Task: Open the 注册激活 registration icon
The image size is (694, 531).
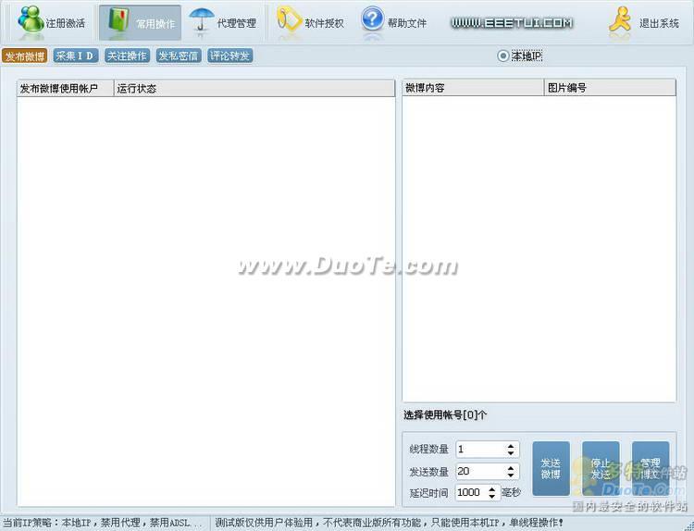Action: click(x=32, y=21)
